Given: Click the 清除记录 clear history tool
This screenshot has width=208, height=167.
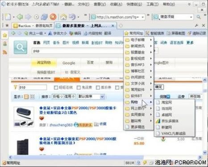Looking at the screenshot, I should [197, 33].
